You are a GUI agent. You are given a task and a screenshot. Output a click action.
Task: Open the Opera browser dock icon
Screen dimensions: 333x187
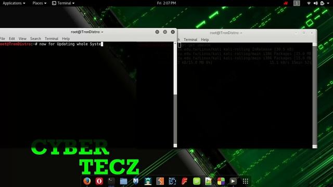coord(99,181)
